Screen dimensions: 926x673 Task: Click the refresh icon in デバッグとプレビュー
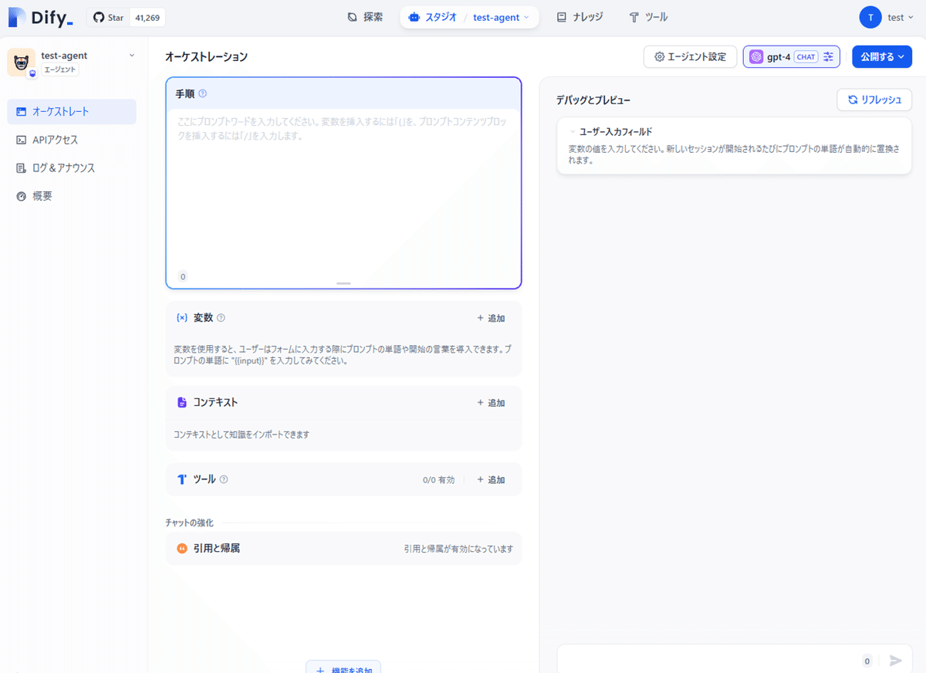[x=852, y=100]
